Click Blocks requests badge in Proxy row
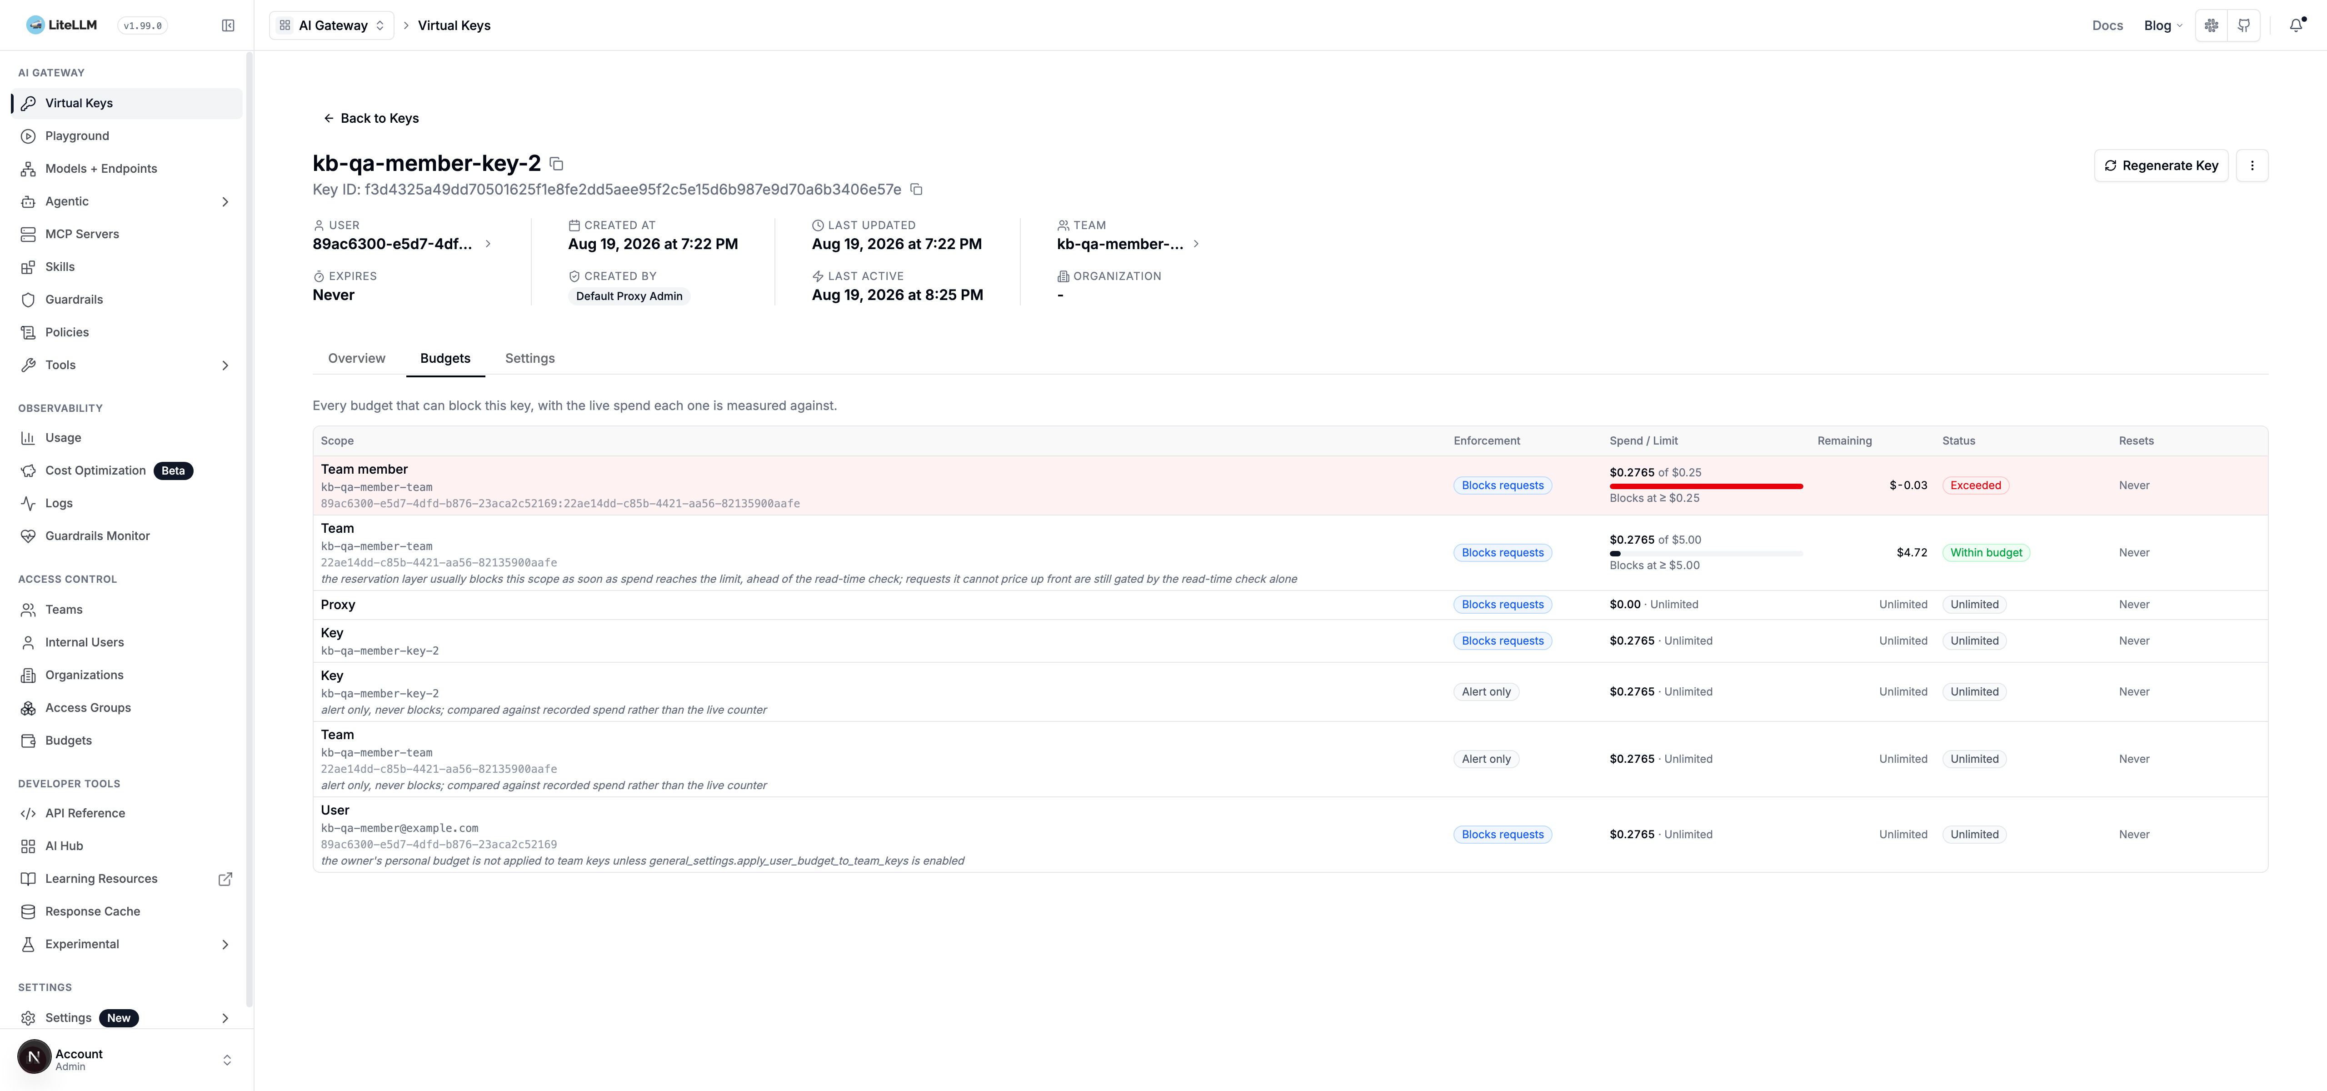 pos(1503,605)
